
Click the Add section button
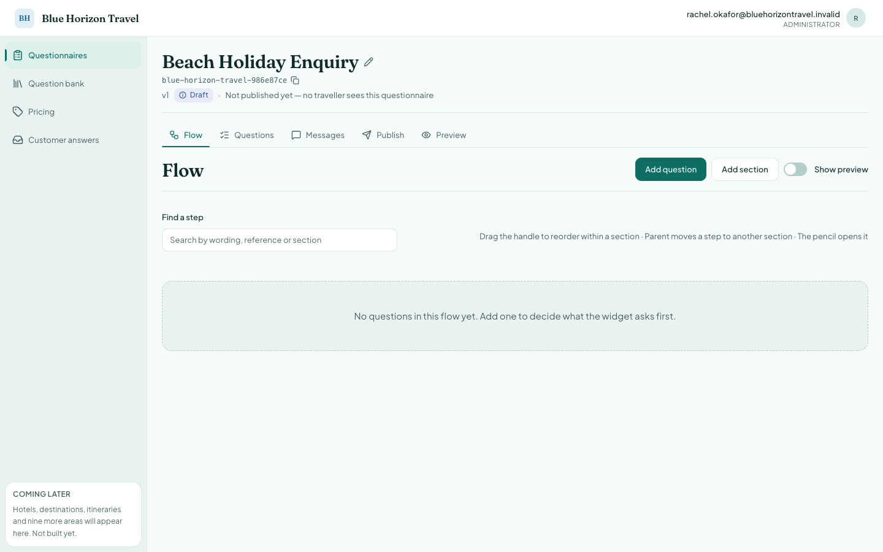(745, 169)
